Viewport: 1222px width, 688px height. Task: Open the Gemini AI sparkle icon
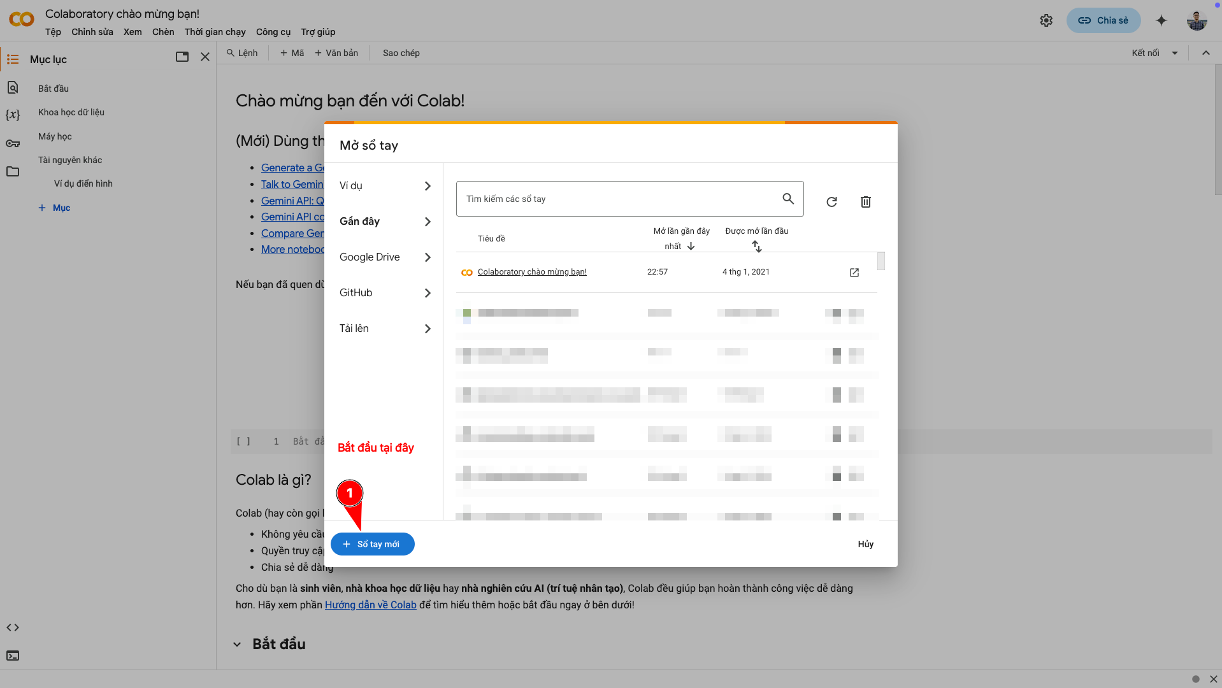click(1161, 20)
